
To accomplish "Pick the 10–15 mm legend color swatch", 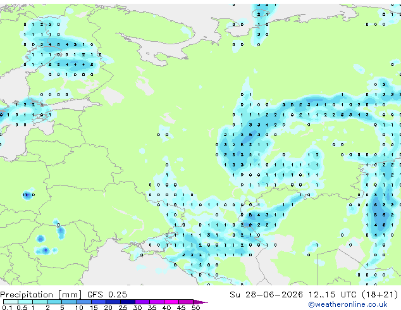I will point(84,302).
